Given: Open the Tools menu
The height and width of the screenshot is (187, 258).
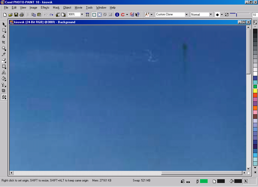Looking at the screenshot, I should point(89,8).
